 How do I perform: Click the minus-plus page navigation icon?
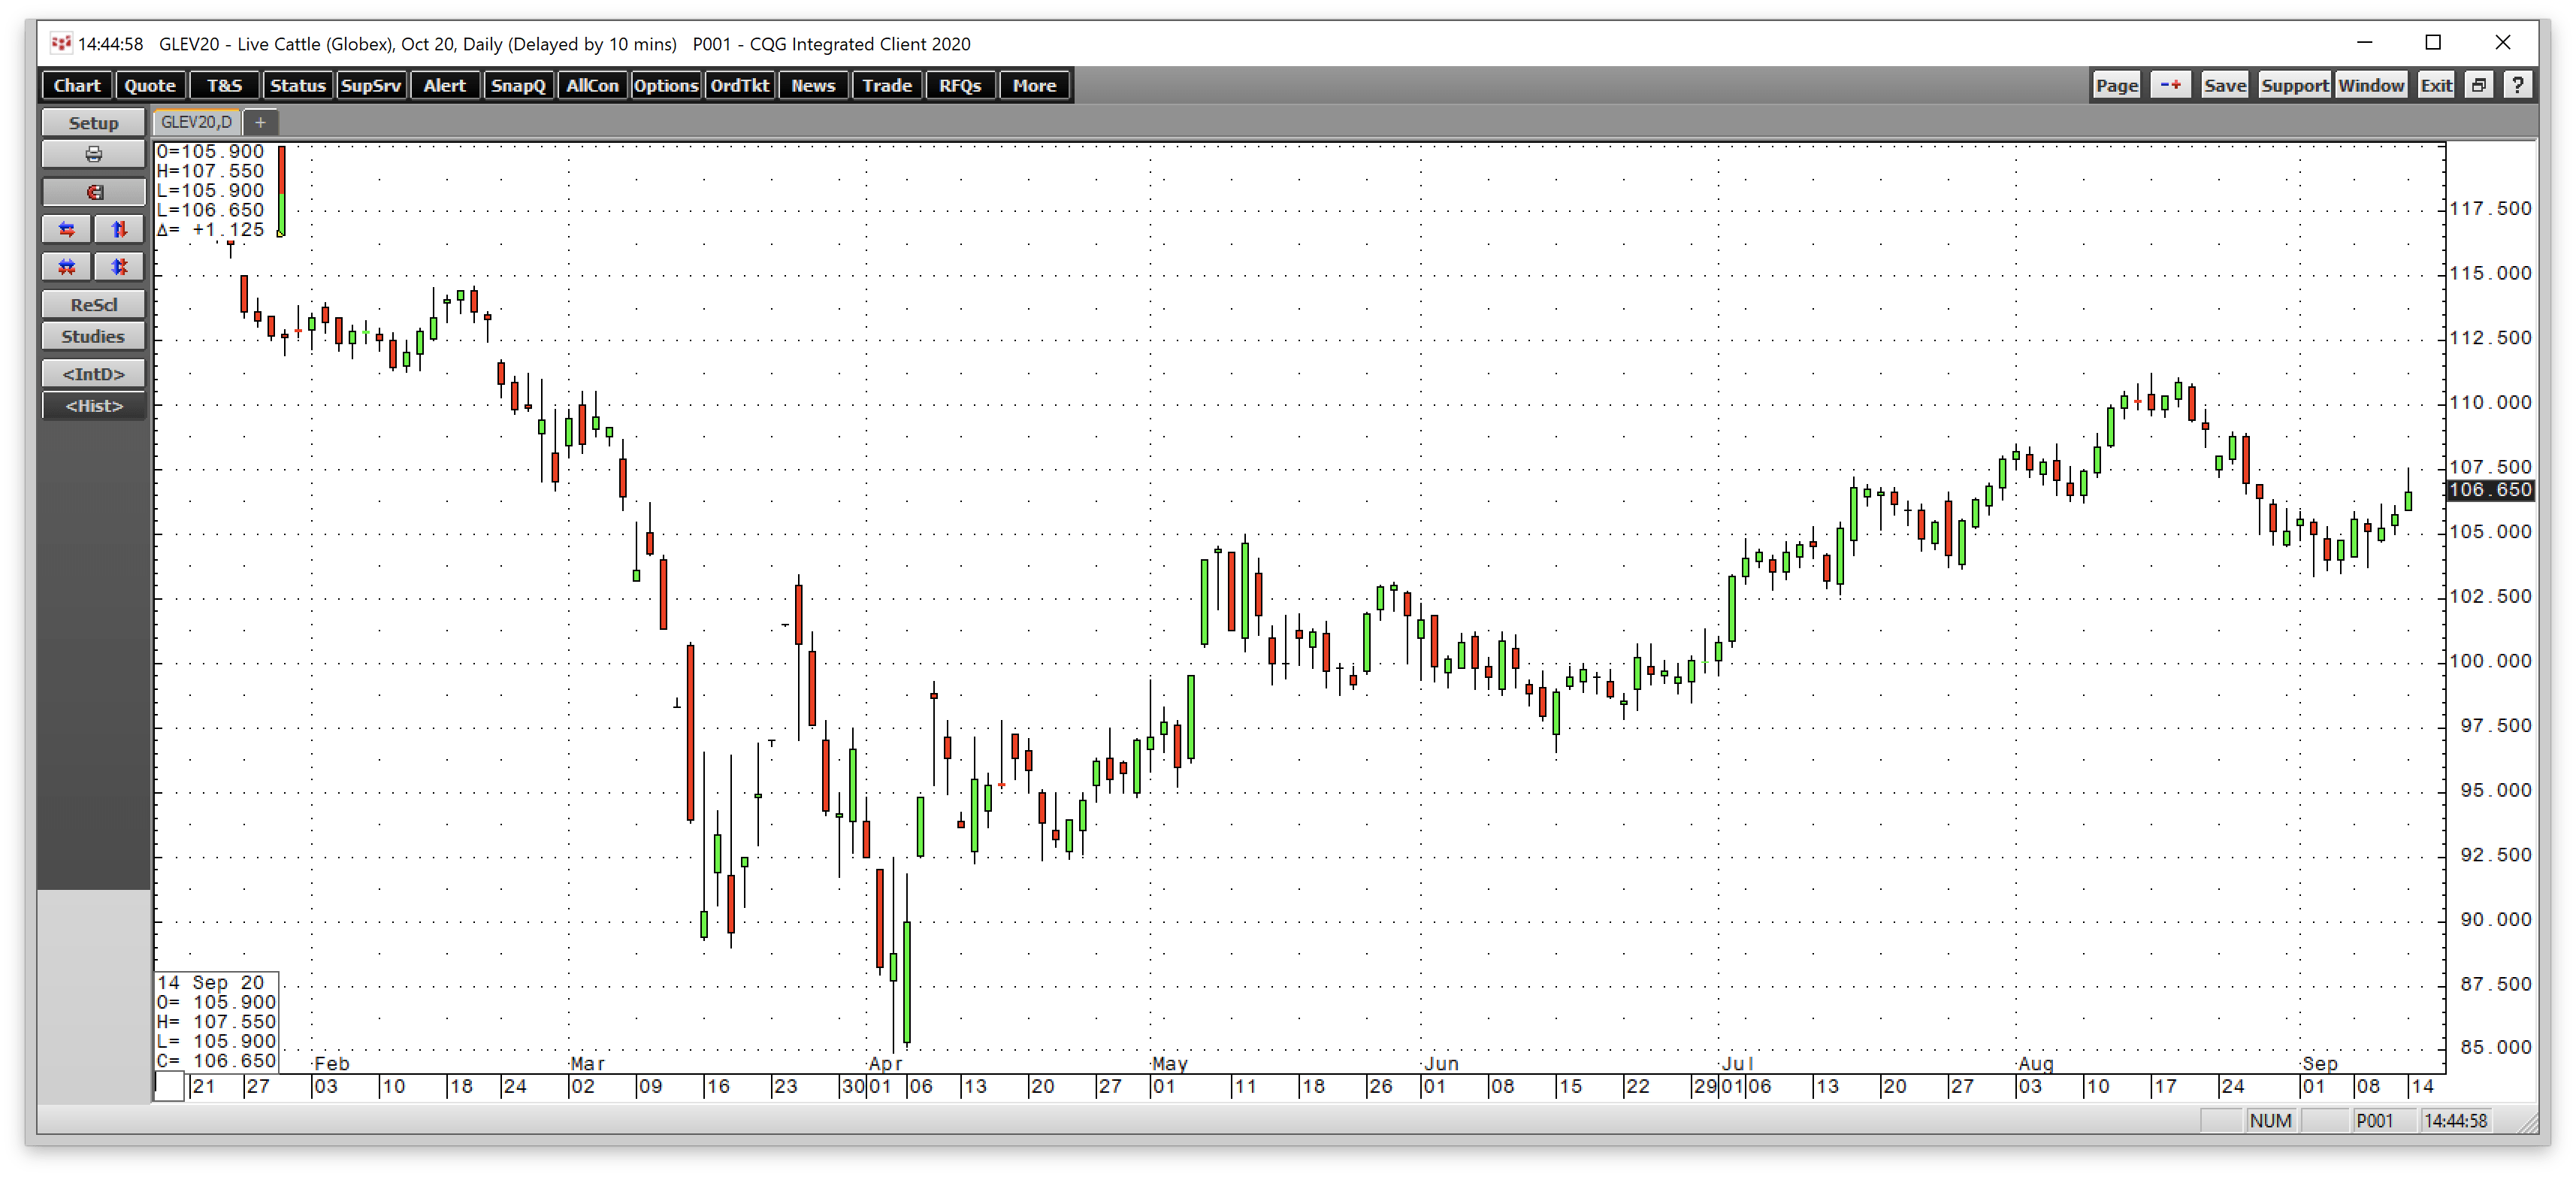pos(2169,86)
